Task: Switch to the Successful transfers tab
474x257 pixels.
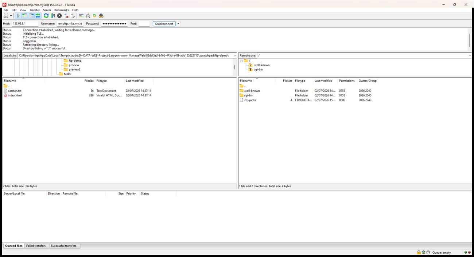Action: 64,246
